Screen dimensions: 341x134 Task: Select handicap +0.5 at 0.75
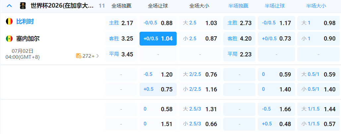coord(158,89)
